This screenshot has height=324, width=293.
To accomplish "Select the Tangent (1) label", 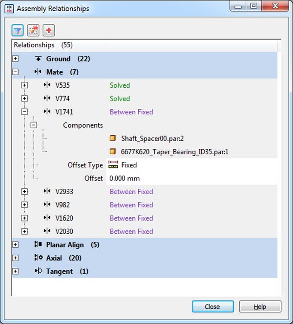I will pos(67,271).
